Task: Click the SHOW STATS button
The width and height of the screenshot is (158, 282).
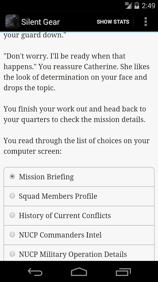Action: point(113,22)
